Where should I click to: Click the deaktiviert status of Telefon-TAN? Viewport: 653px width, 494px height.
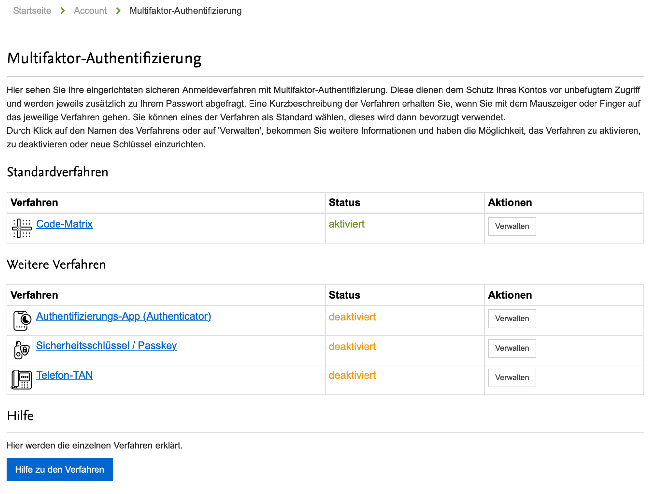tap(352, 375)
